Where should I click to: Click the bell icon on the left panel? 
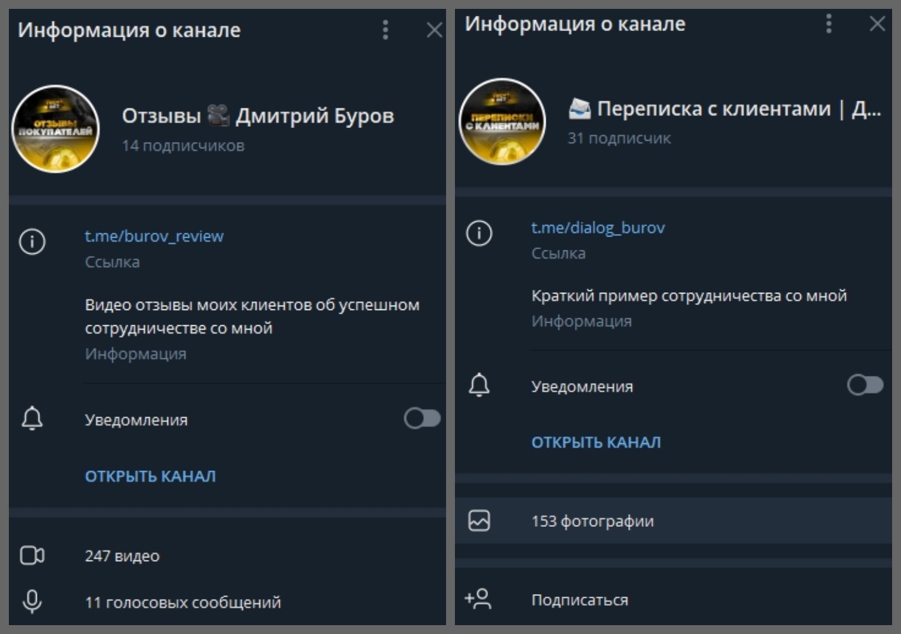coord(32,418)
